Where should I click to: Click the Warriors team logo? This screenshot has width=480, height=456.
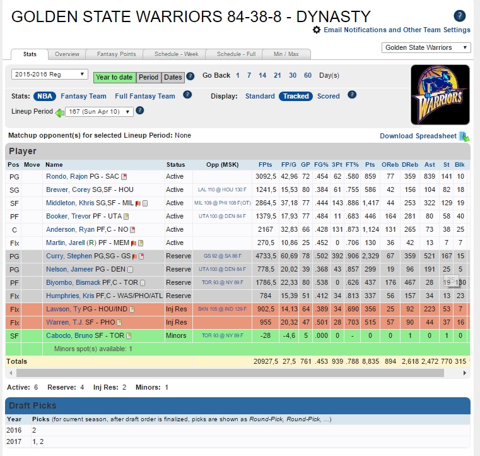(x=440, y=95)
